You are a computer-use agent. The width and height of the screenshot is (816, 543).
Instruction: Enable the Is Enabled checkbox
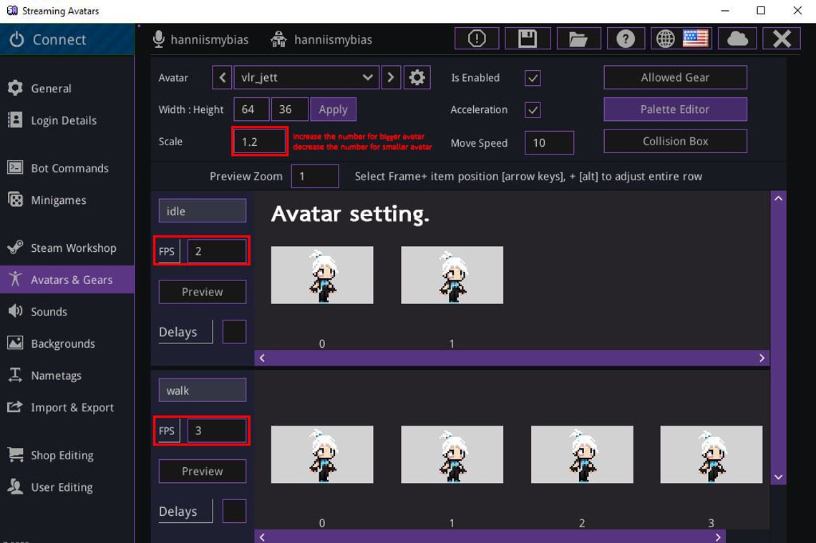click(x=533, y=78)
